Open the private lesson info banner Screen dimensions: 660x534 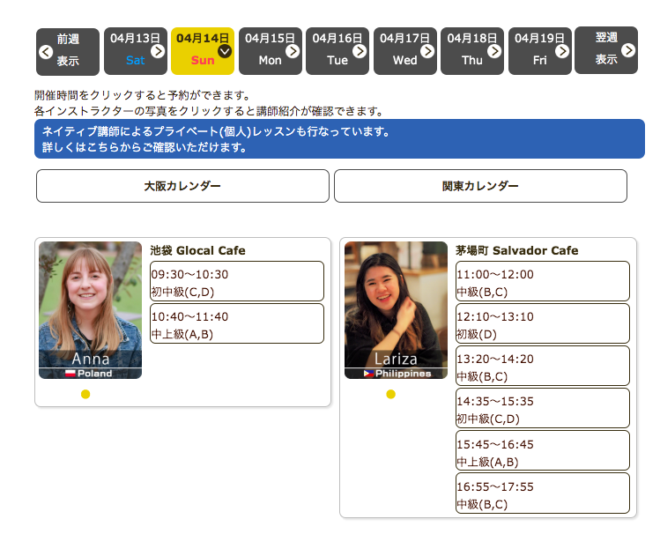(x=339, y=139)
